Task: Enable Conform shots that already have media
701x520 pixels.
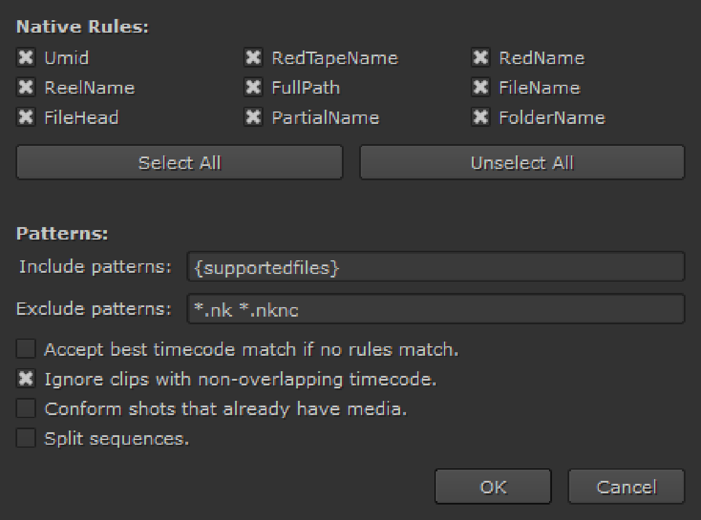Action: pyautogui.click(x=26, y=409)
